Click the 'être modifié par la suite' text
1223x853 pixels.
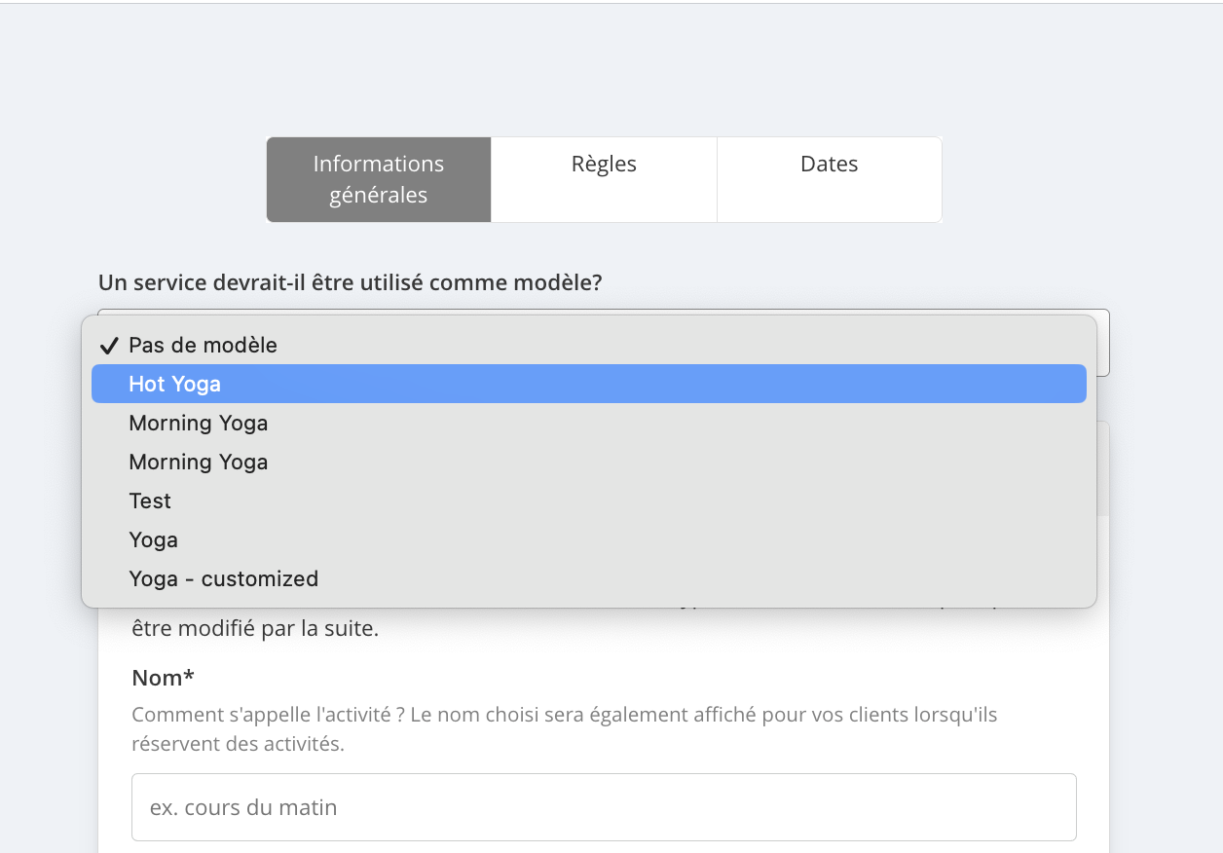pyautogui.click(x=255, y=629)
